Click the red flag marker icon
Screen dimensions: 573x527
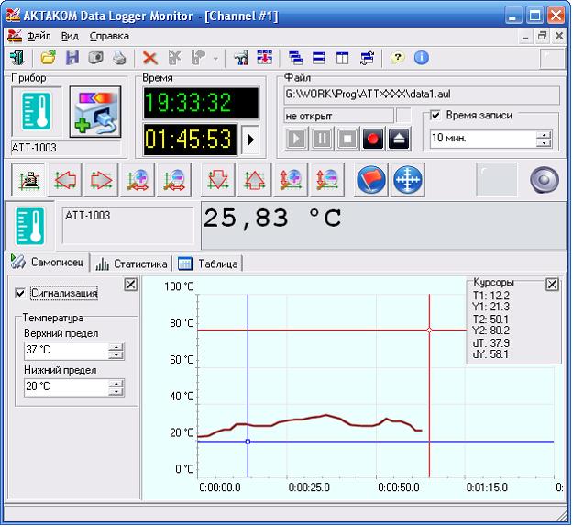pos(372,180)
